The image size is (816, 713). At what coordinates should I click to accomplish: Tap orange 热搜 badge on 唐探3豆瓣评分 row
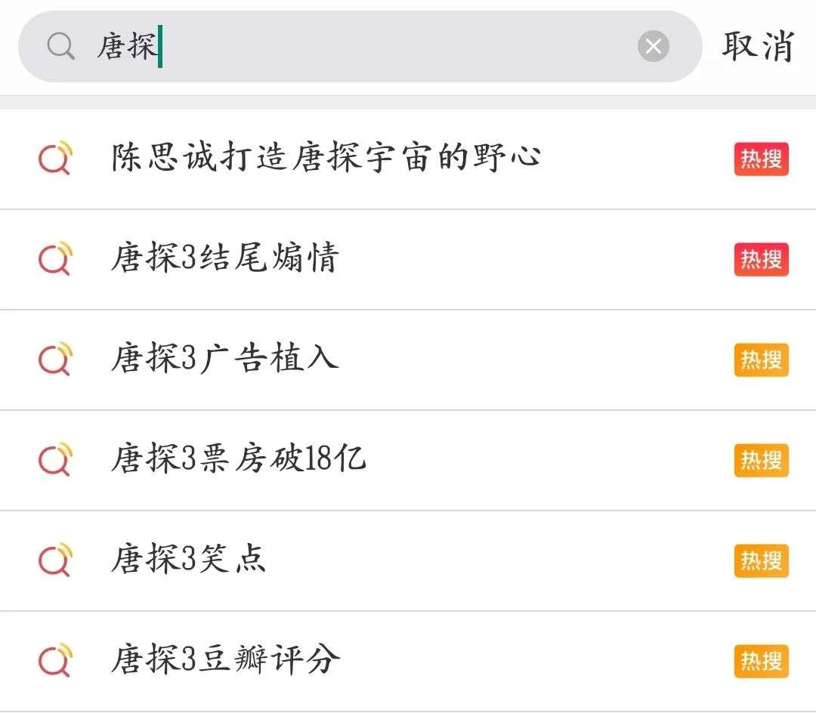tap(761, 662)
